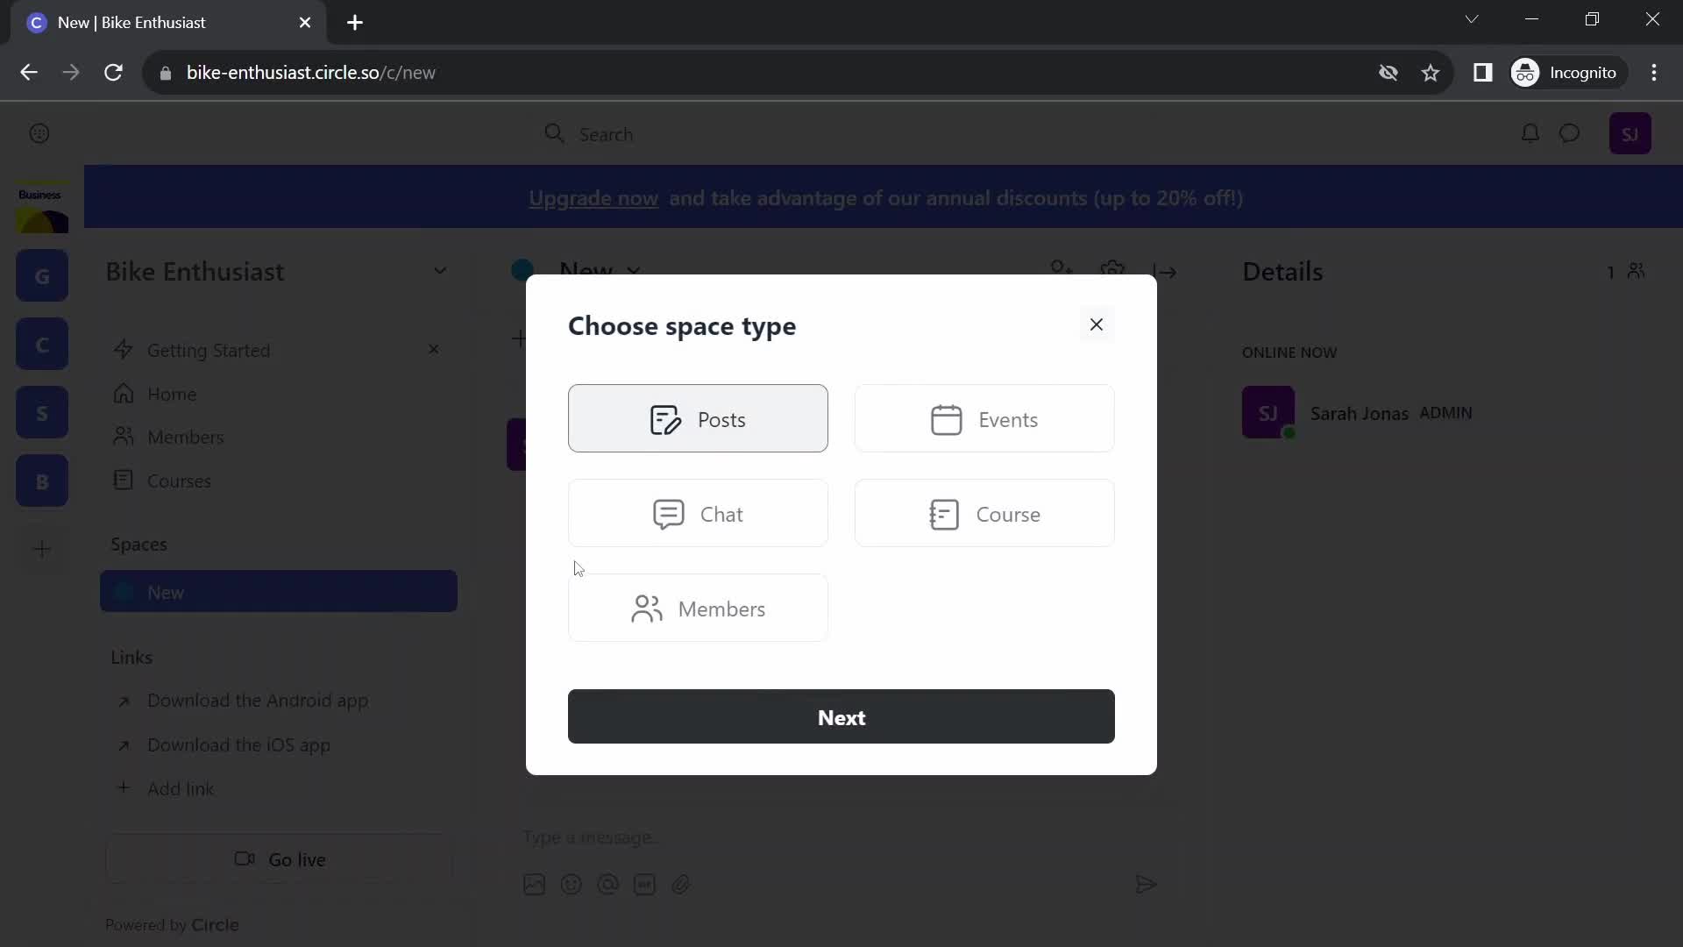
Task: Click the Go live camera icon
Action: [x=244, y=859]
